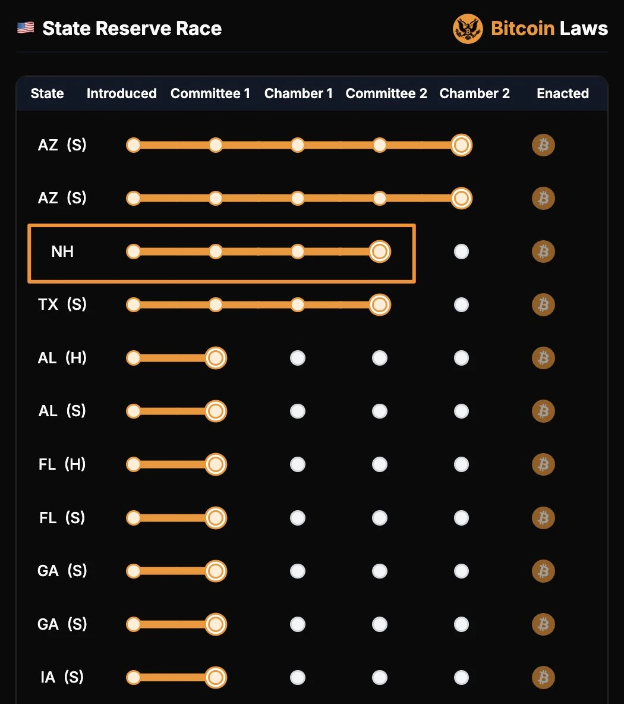Click the Enacted bitcoin icon for TX (S)
The height and width of the screenshot is (704, 624).
[543, 305]
